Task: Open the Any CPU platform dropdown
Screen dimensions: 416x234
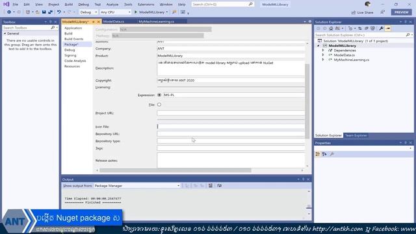Action: pos(116,12)
